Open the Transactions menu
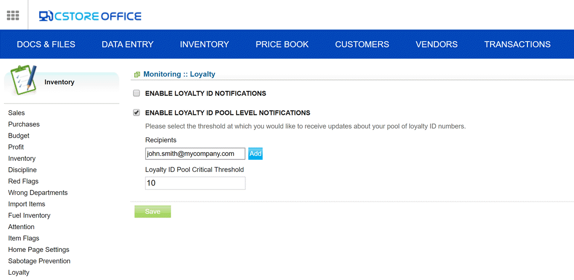Viewport: 574px width, 280px height. pyautogui.click(x=517, y=44)
